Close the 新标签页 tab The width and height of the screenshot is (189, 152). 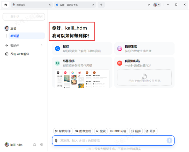pos(50,5)
